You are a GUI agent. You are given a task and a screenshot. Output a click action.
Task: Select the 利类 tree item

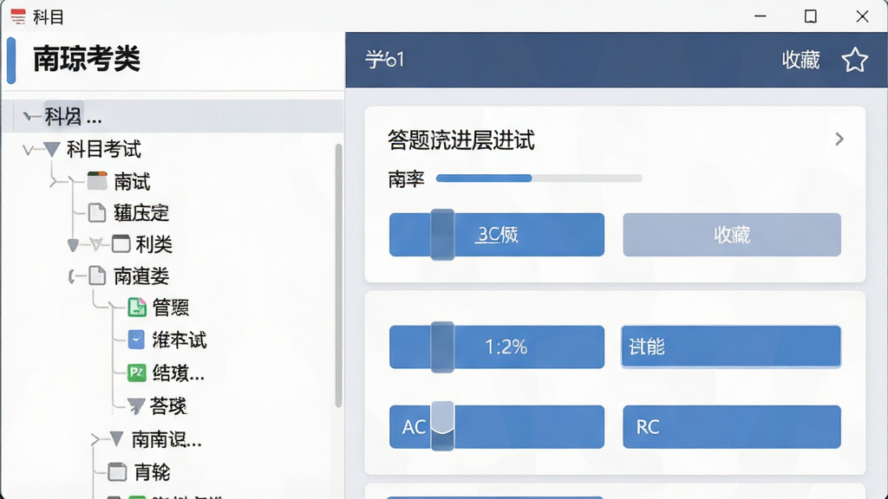[x=153, y=244]
